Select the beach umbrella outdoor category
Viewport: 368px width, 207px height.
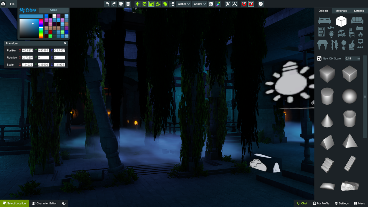(341, 33)
